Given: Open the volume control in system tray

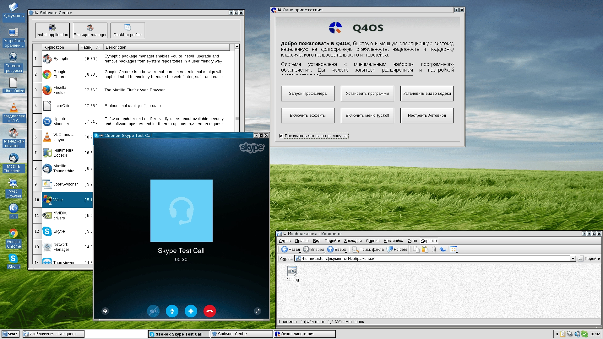Looking at the screenshot, I should point(577,334).
